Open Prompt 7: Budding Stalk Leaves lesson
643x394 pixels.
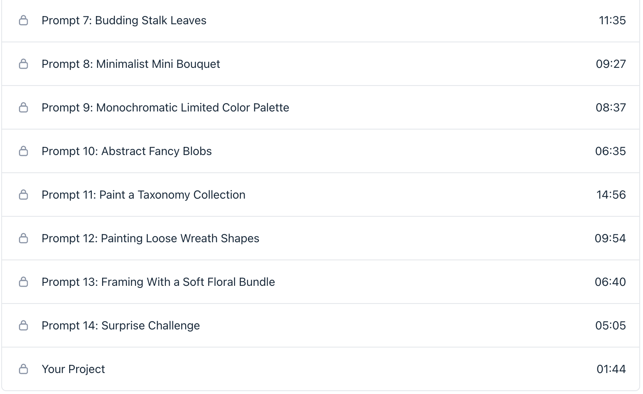pyautogui.click(x=124, y=21)
